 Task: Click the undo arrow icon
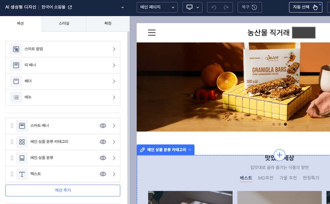pos(214,7)
